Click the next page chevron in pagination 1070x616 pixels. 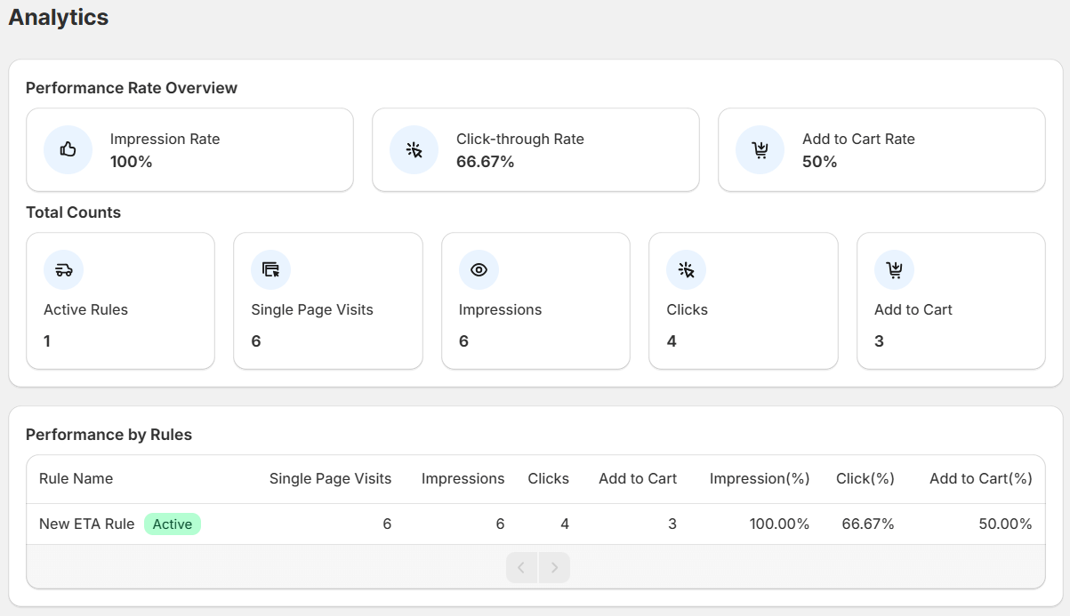554,567
